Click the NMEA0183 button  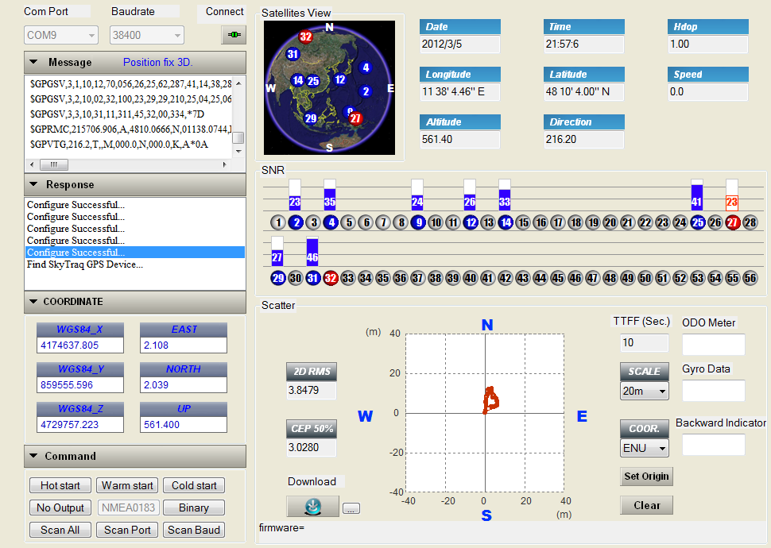click(x=128, y=507)
